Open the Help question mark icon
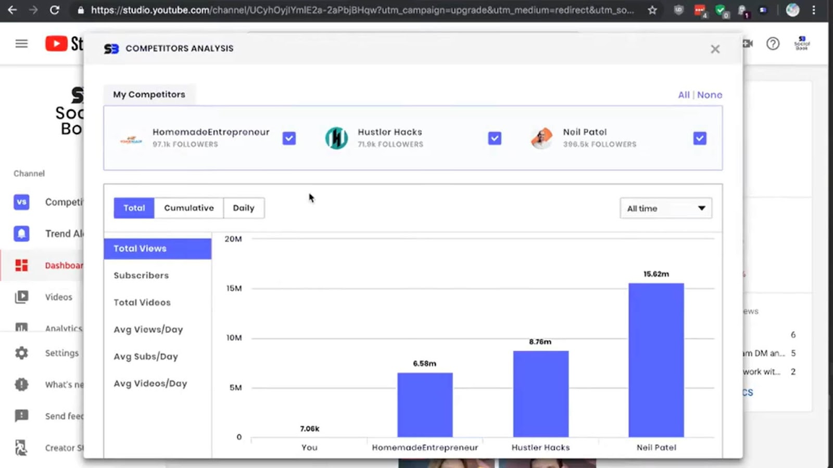 [x=773, y=44]
